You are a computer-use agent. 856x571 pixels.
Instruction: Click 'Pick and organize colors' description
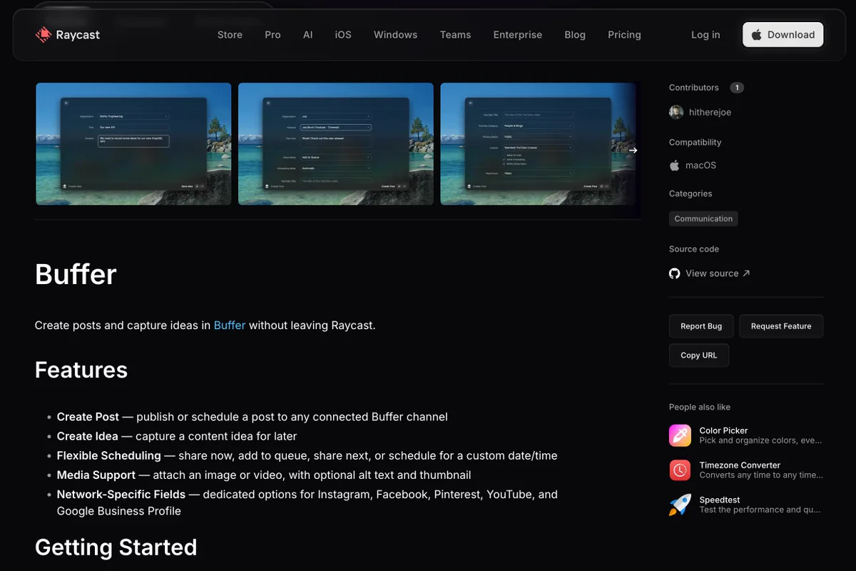tap(761, 440)
